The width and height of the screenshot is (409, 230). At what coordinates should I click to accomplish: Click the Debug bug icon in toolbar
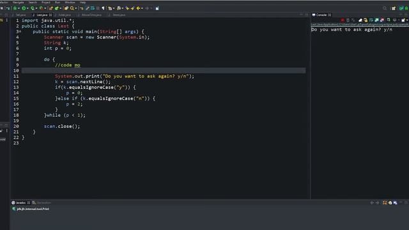15,8
